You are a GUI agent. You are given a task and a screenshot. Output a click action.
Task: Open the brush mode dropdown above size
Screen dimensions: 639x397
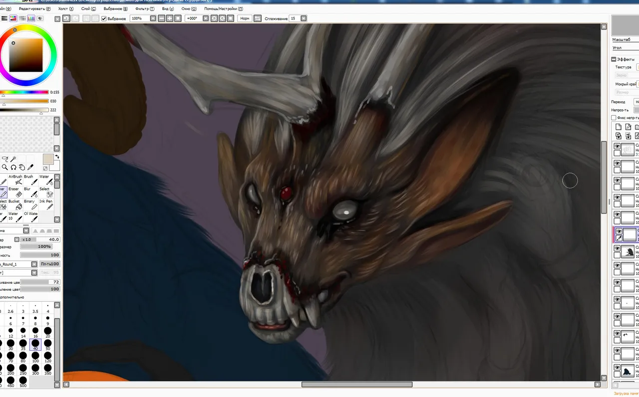pos(26,230)
